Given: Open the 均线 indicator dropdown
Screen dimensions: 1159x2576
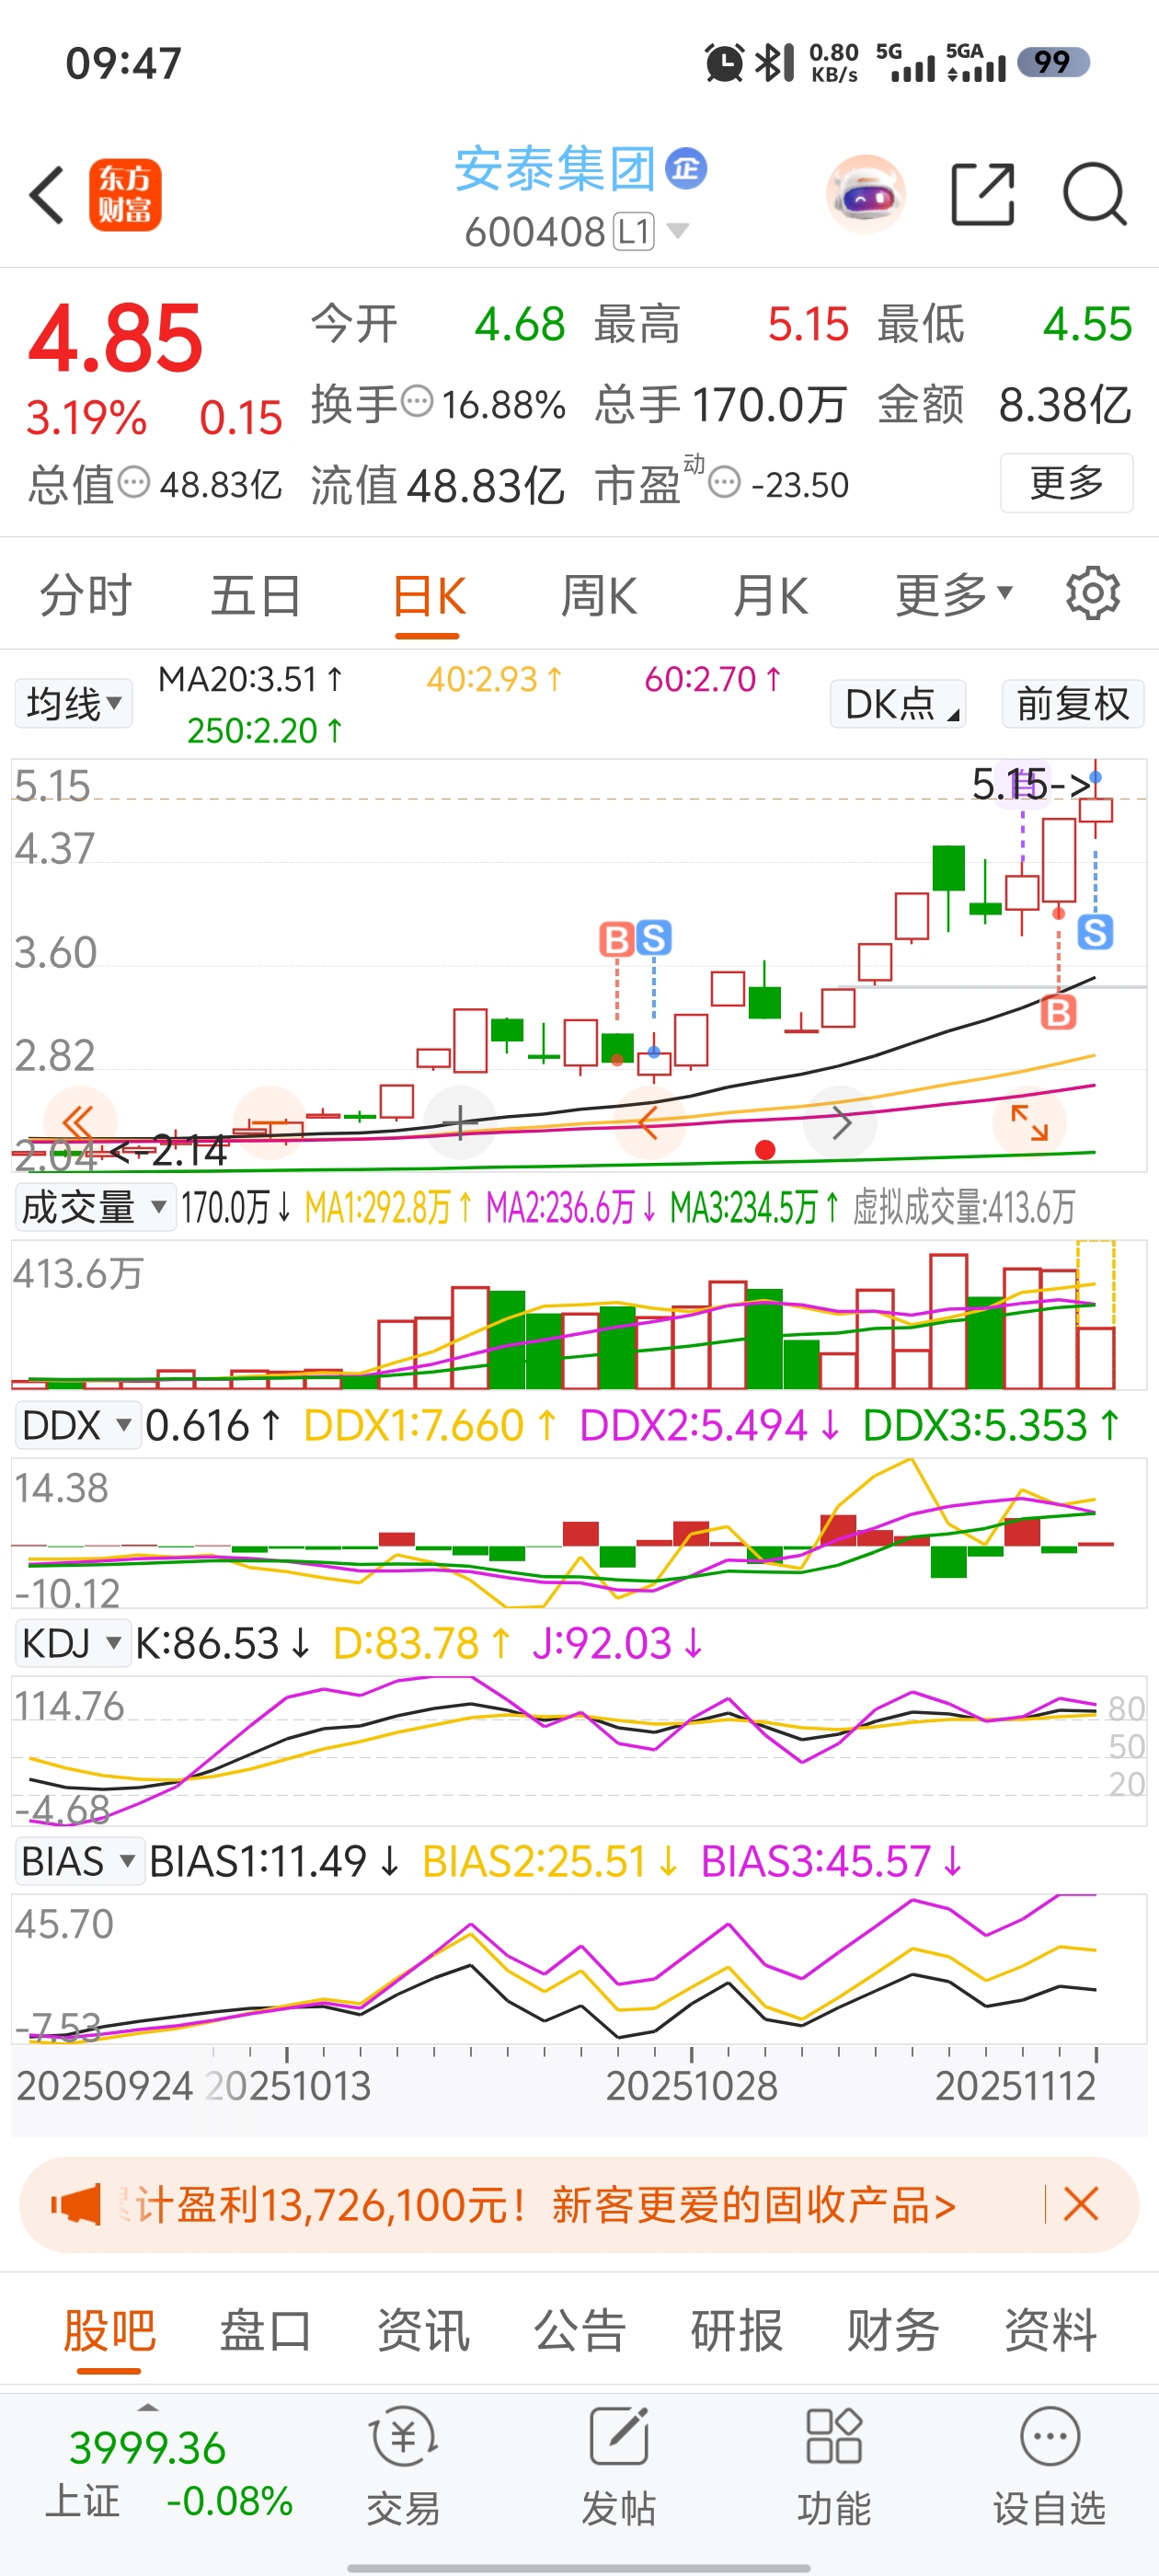Looking at the screenshot, I should click(x=74, y=704).
